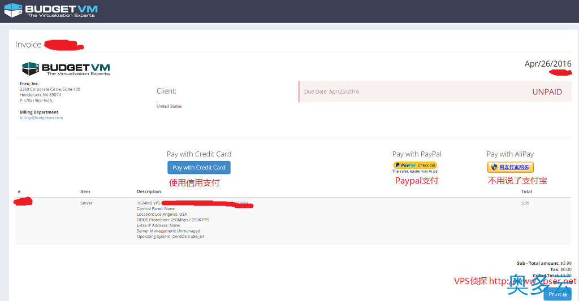Open the billing@budgetvm.com email link
Screen dimensions: 579x301
(x=41, y=117)
